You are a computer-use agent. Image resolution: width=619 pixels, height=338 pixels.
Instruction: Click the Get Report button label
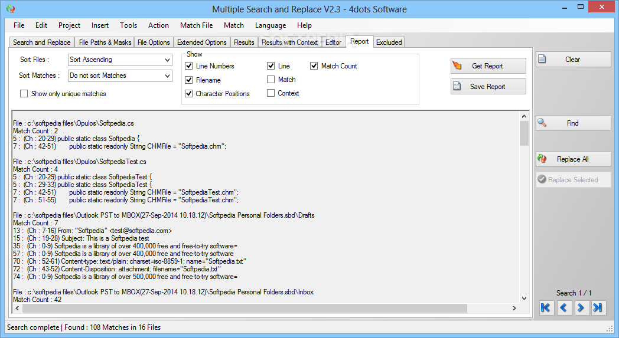(487, 66)
